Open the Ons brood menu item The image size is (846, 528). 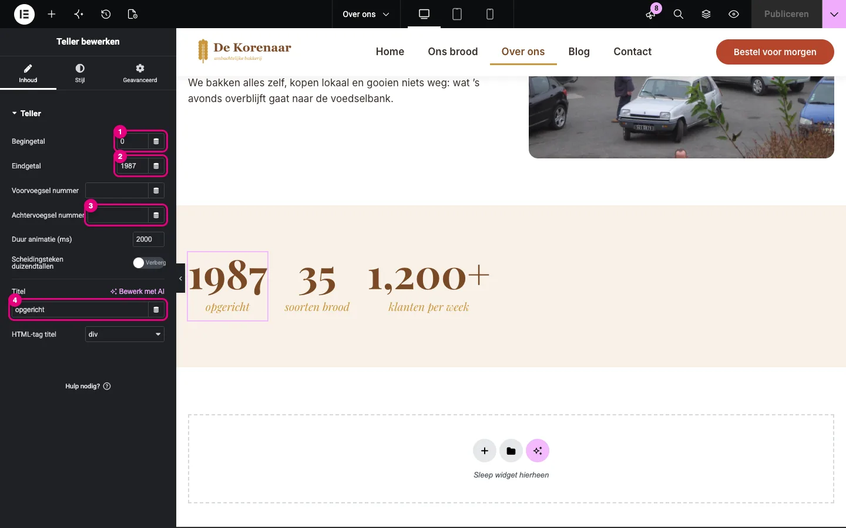[x=453, y=52]
